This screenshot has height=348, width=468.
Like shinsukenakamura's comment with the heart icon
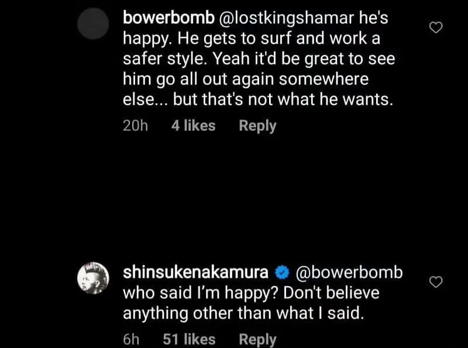coord(436,282)
